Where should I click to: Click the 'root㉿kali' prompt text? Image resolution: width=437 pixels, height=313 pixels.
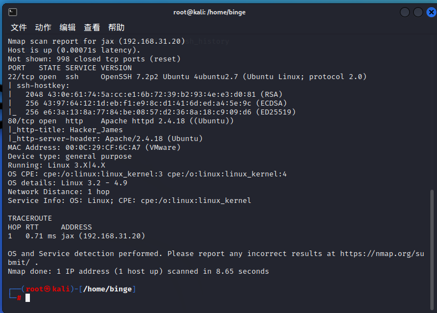[48, 289]
